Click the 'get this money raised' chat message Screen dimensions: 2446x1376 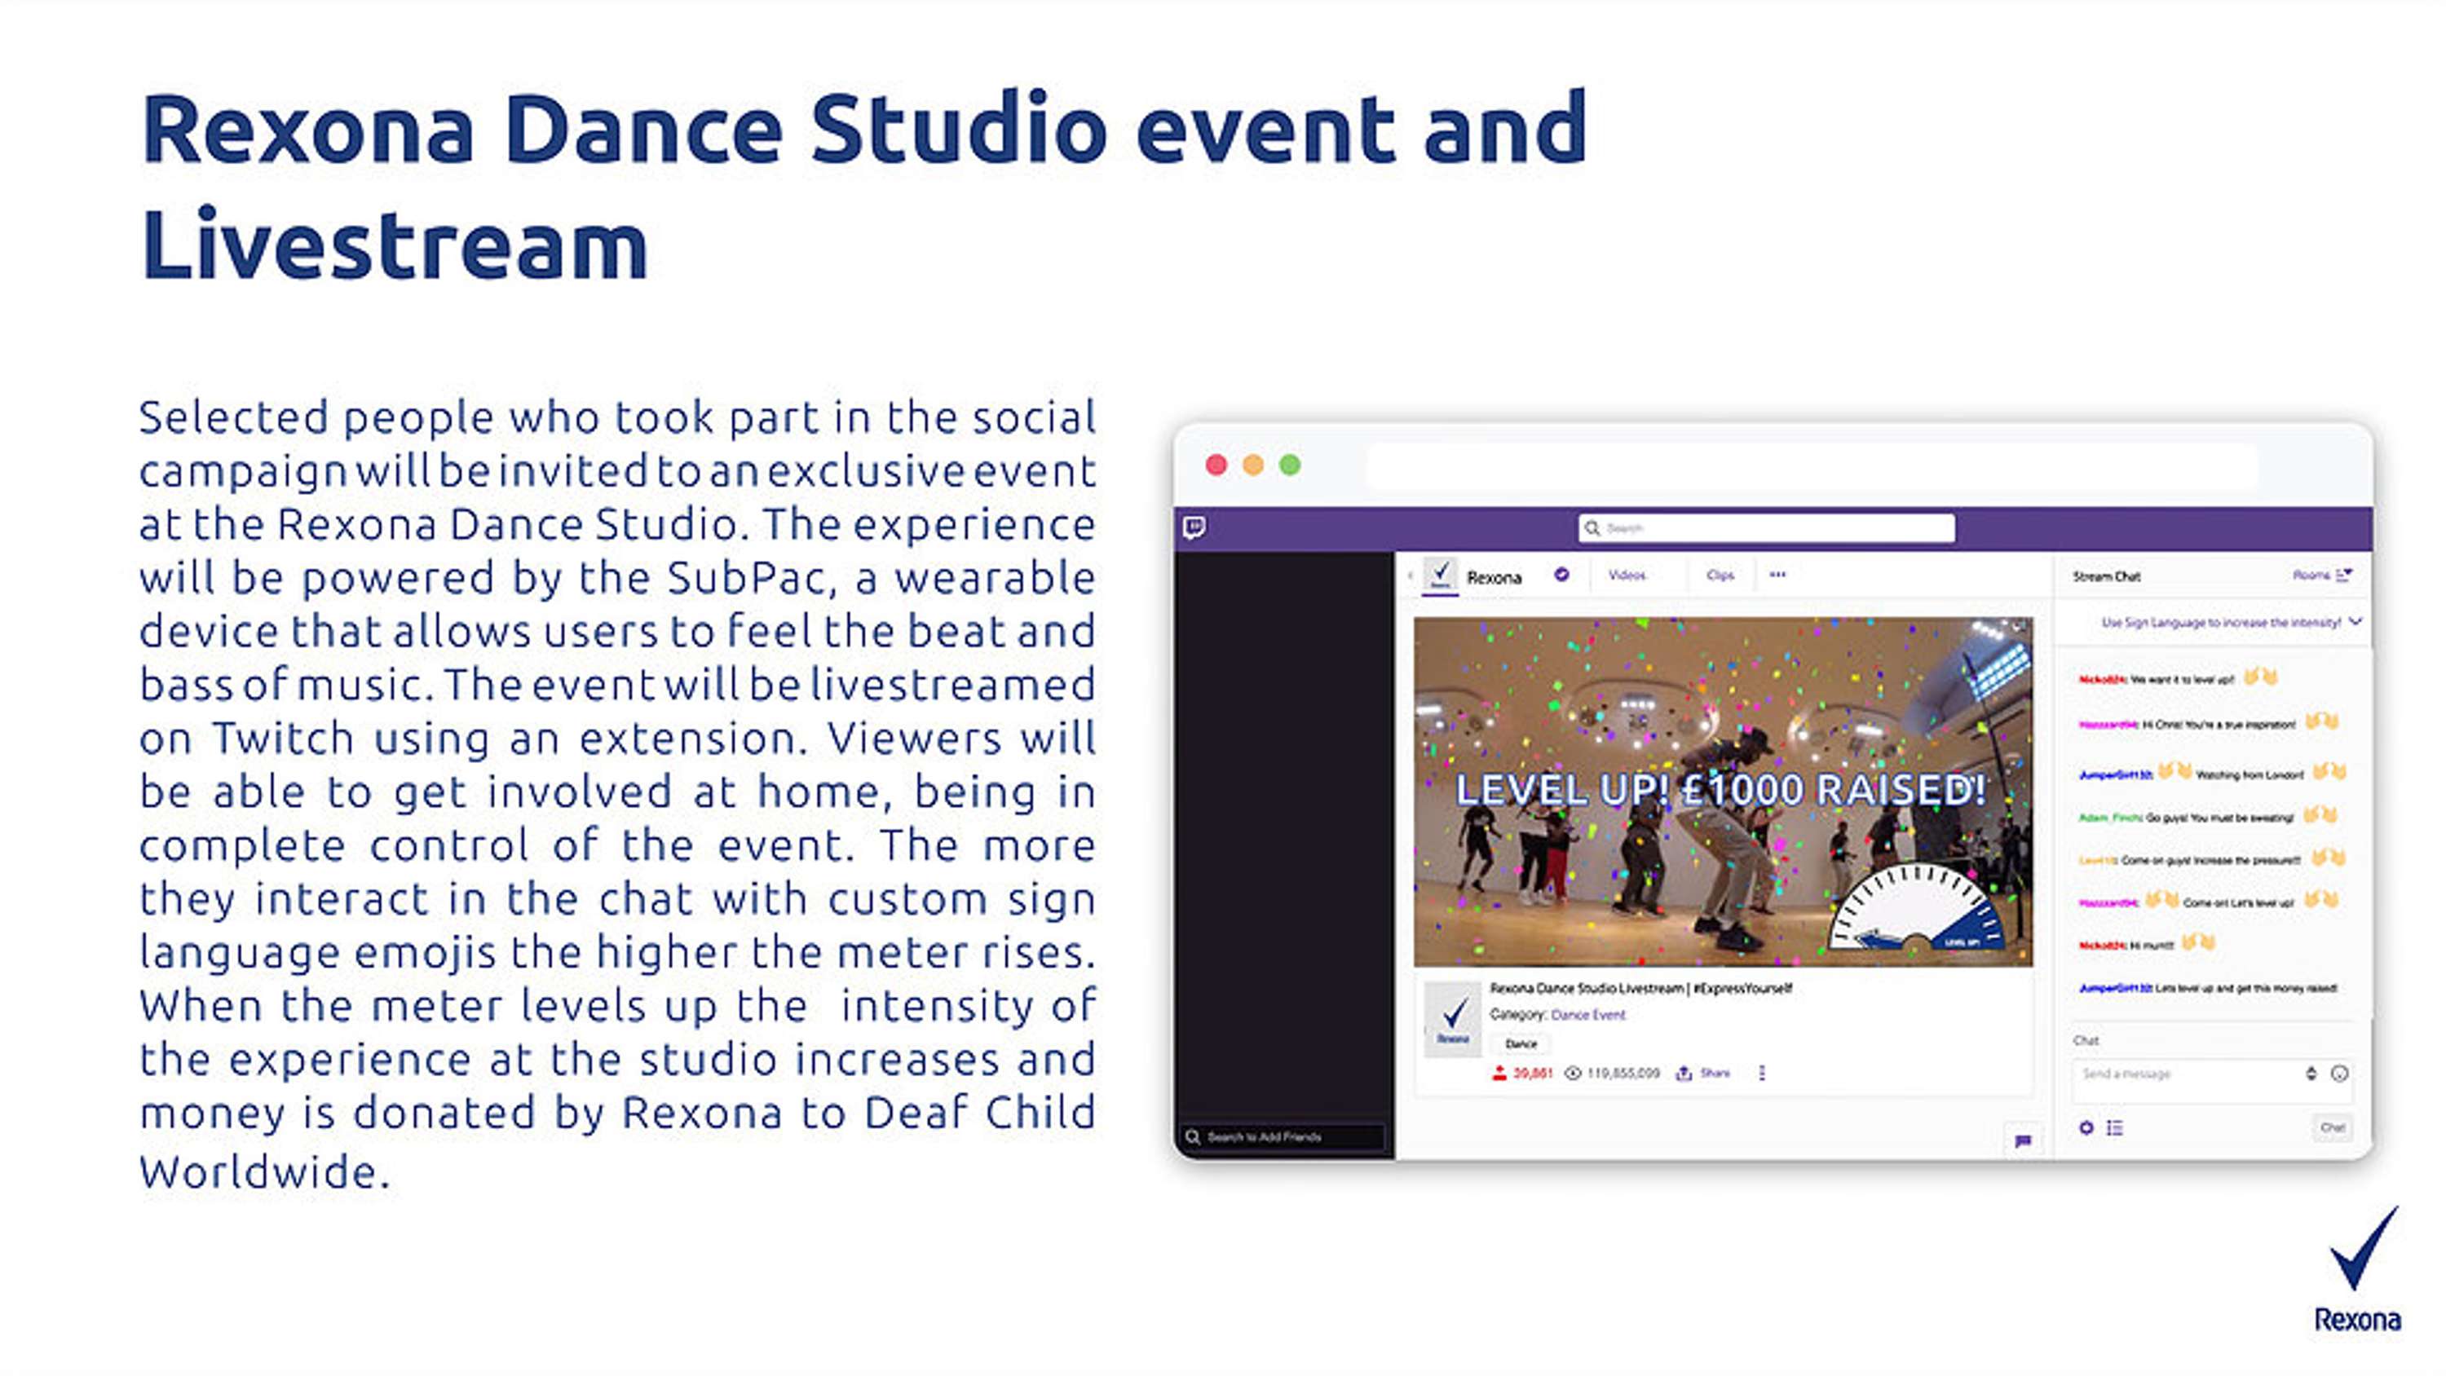coord(2208,988)
